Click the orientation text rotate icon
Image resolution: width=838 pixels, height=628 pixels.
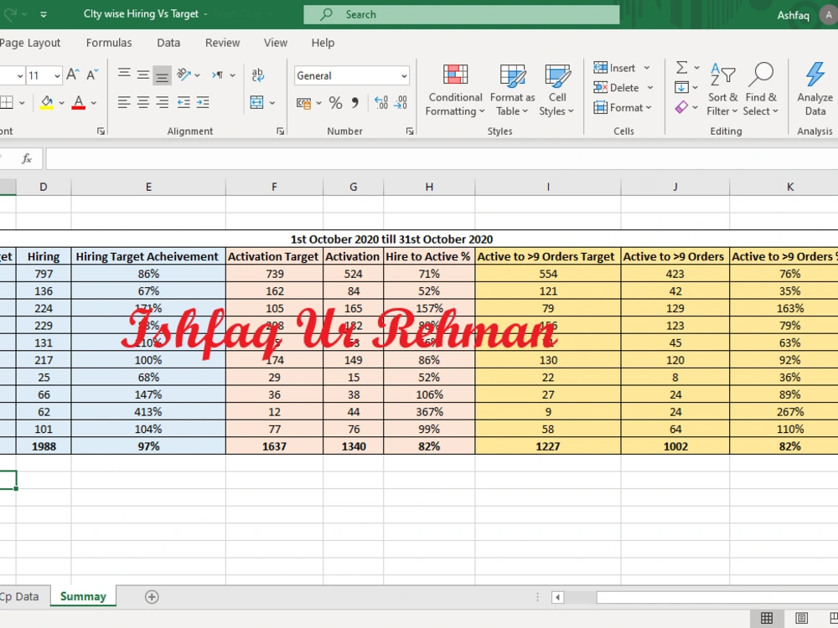tap(184, 75)
